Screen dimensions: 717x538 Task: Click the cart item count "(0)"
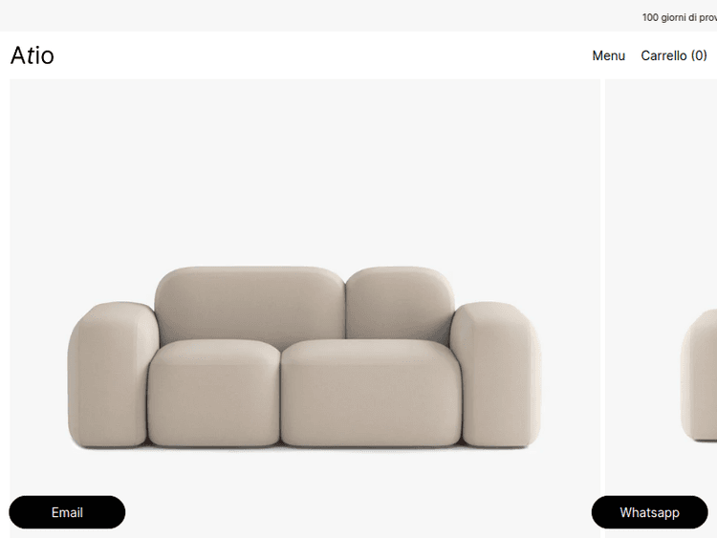[x=699, y=55]
